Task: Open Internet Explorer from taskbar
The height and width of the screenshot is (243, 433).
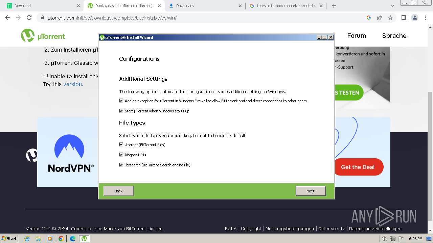Action: pos(27,239)
